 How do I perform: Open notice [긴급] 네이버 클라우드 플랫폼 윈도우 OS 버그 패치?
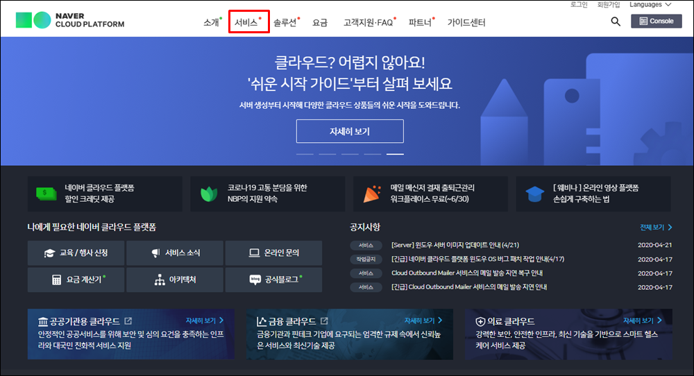pyautogui.click(x=478, y=259)
